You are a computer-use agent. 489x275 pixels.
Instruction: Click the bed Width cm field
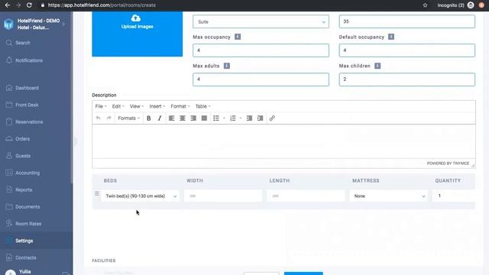point(223,196)
